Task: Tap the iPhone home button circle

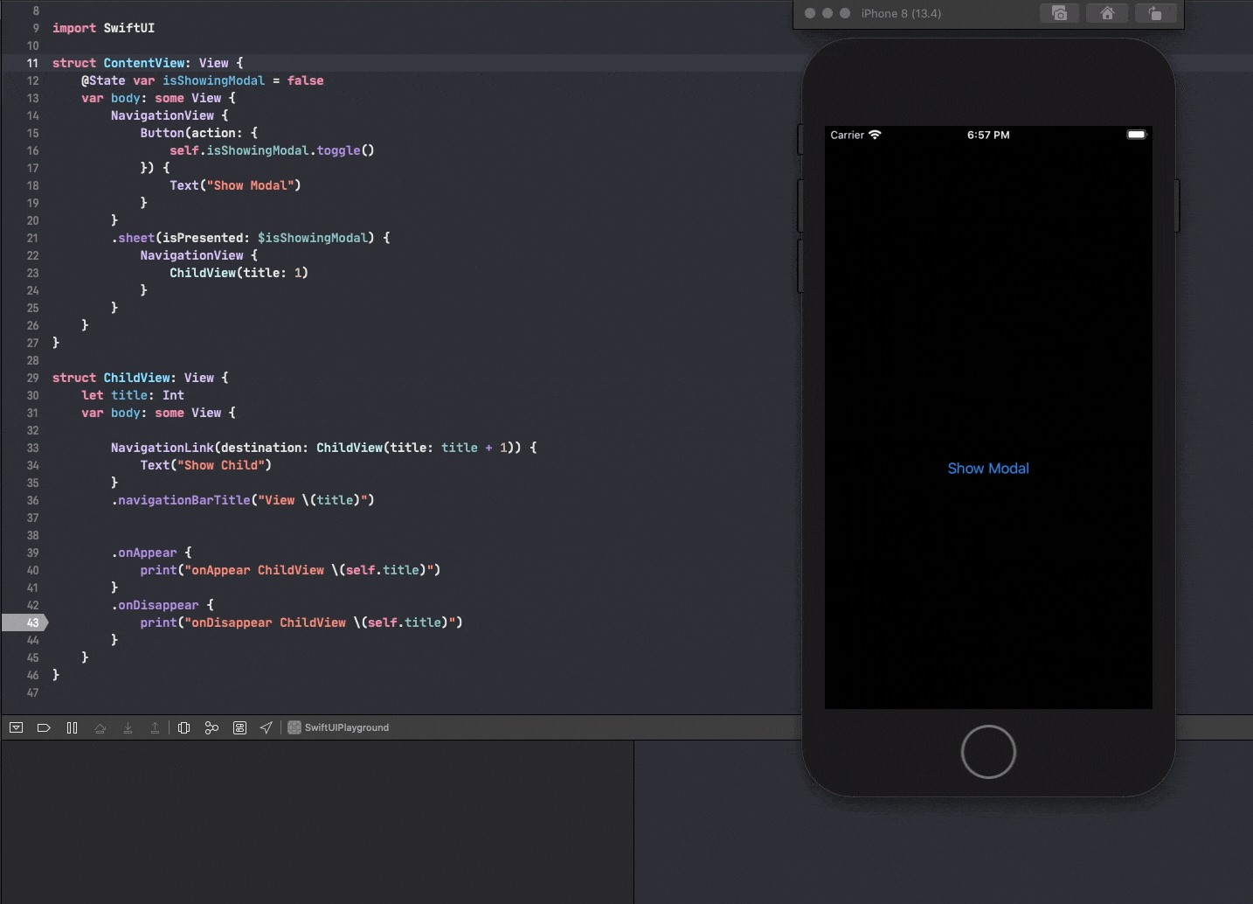Action: pos(988,752)
